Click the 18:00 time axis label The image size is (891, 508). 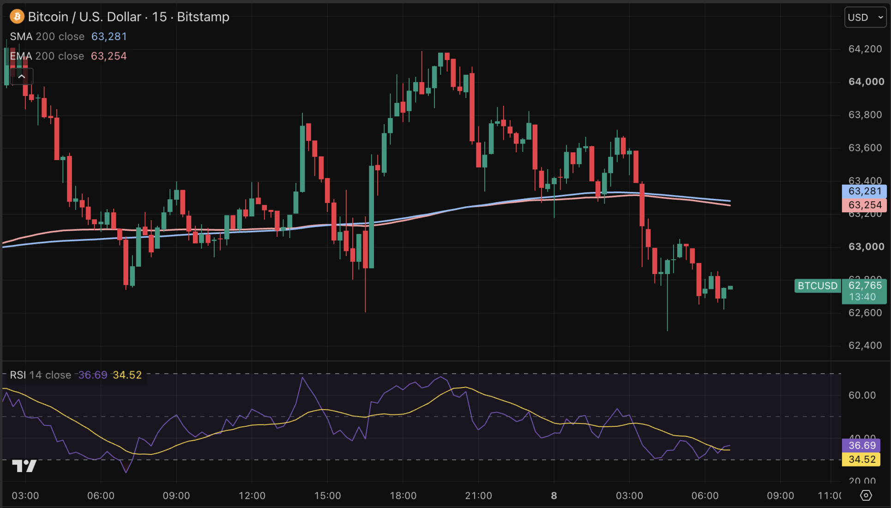pos(403,496)
